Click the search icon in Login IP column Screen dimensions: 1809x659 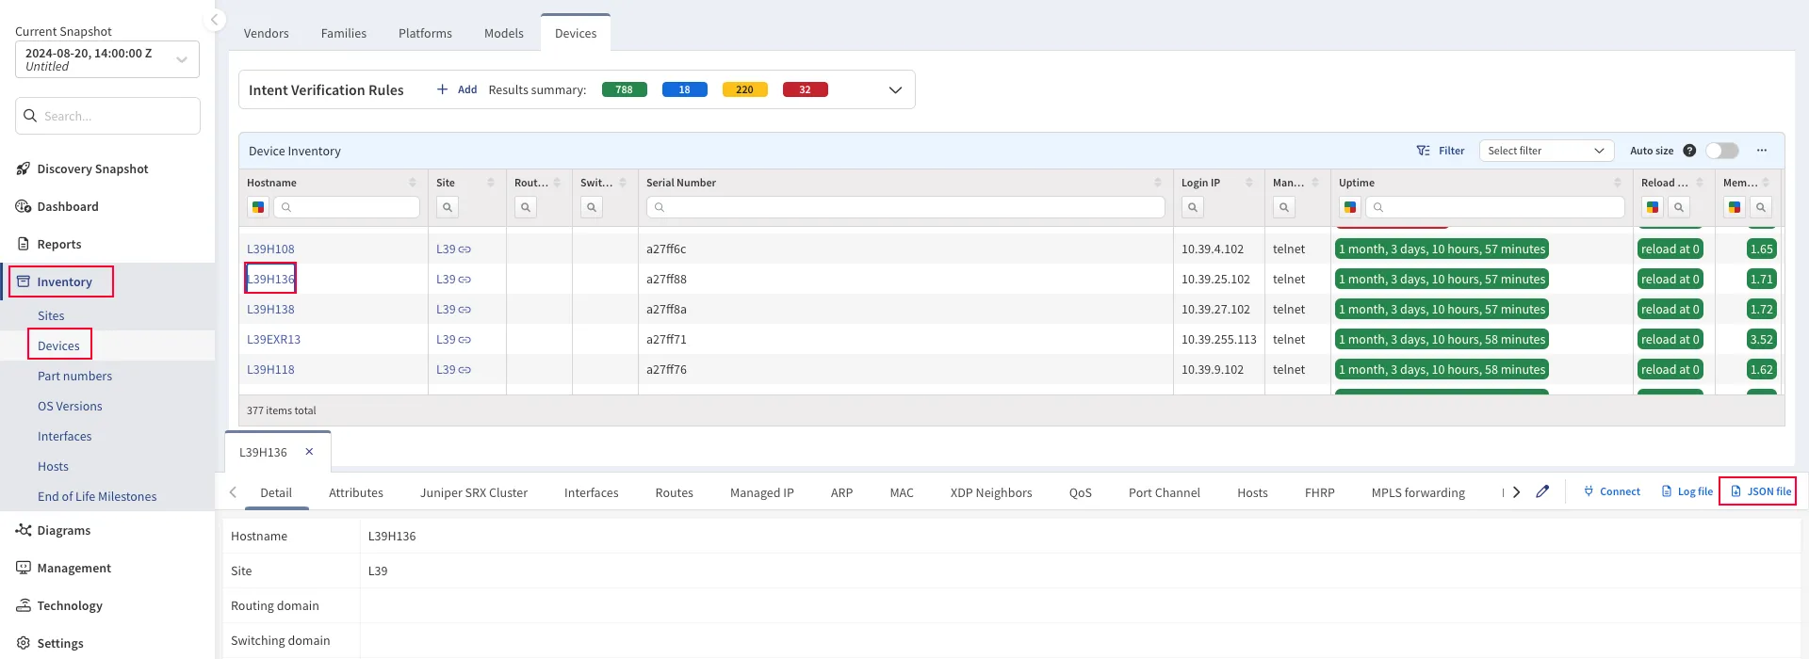coord(1193,207)
